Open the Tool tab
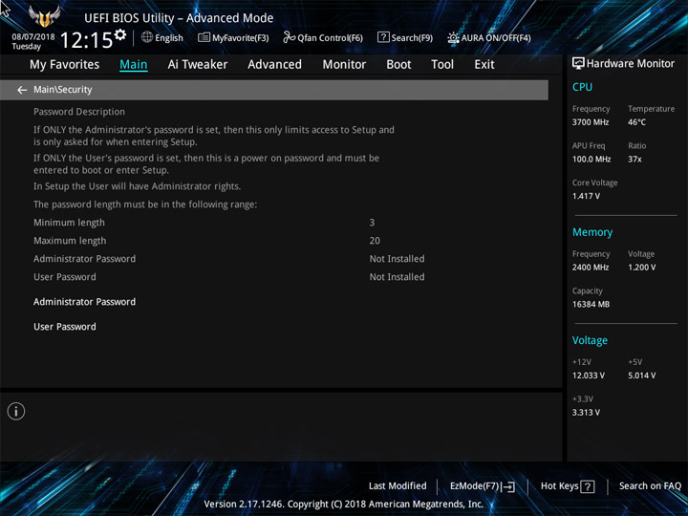688x516 pixels. pyautogui.click(x=442, y=65)
